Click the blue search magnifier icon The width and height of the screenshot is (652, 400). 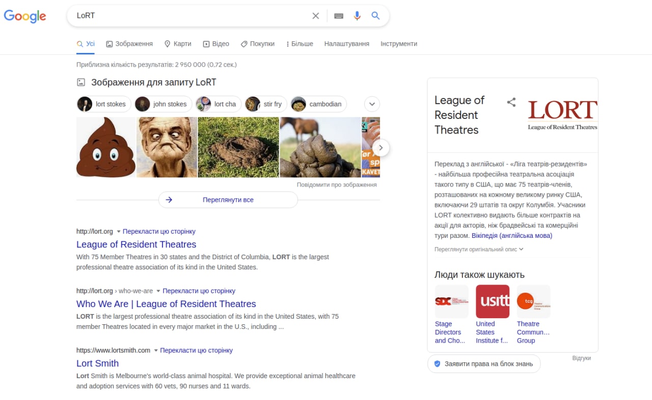375,16
